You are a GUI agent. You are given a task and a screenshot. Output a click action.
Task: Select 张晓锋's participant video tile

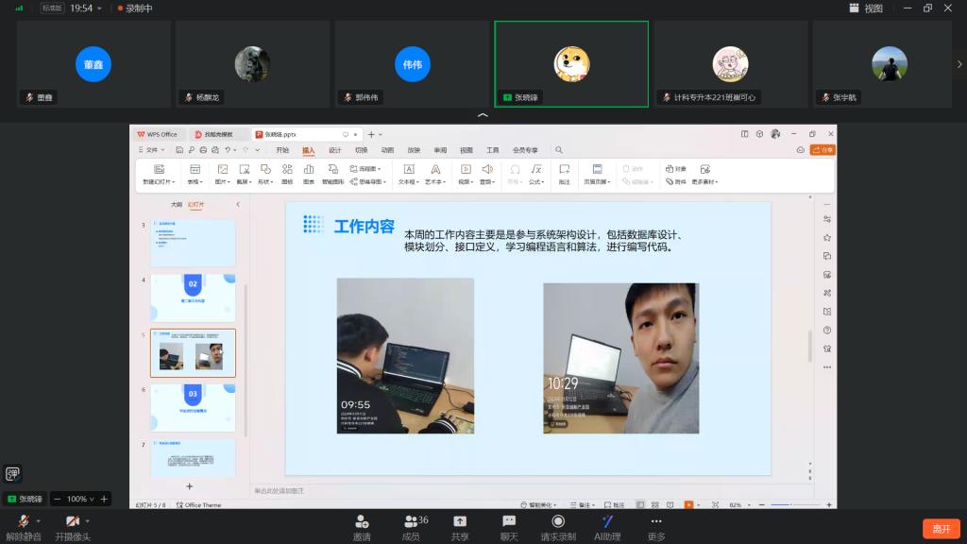coord(571,63)
